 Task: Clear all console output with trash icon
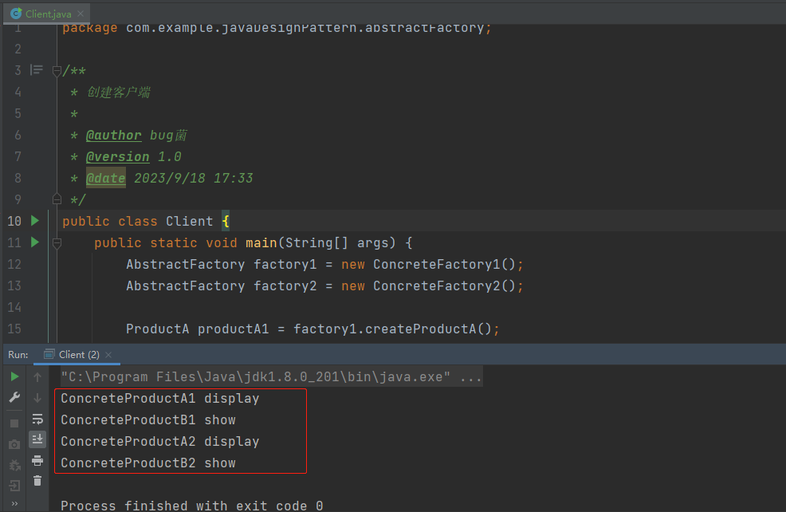click(37, 481)
